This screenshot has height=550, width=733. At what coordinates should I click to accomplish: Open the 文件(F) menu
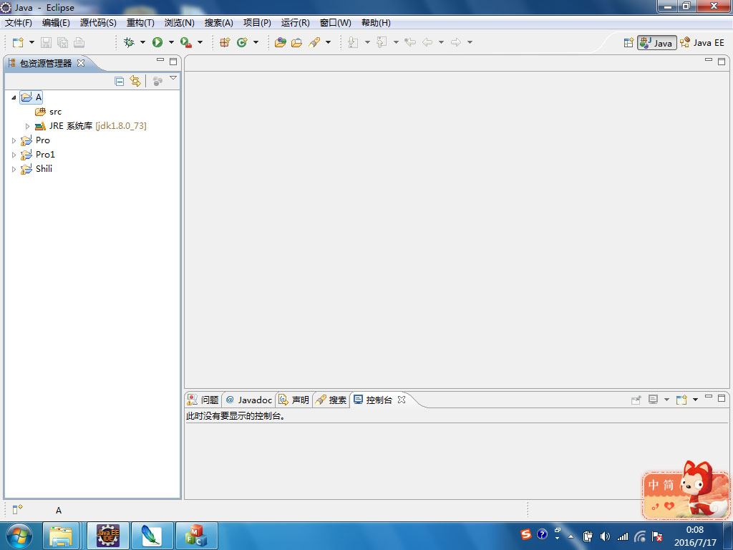[x=18, y=22]
